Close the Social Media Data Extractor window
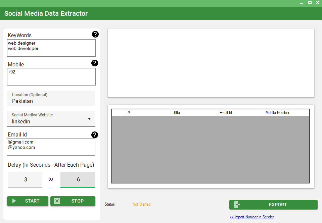 pyautogui.click(x=318, y=3)
